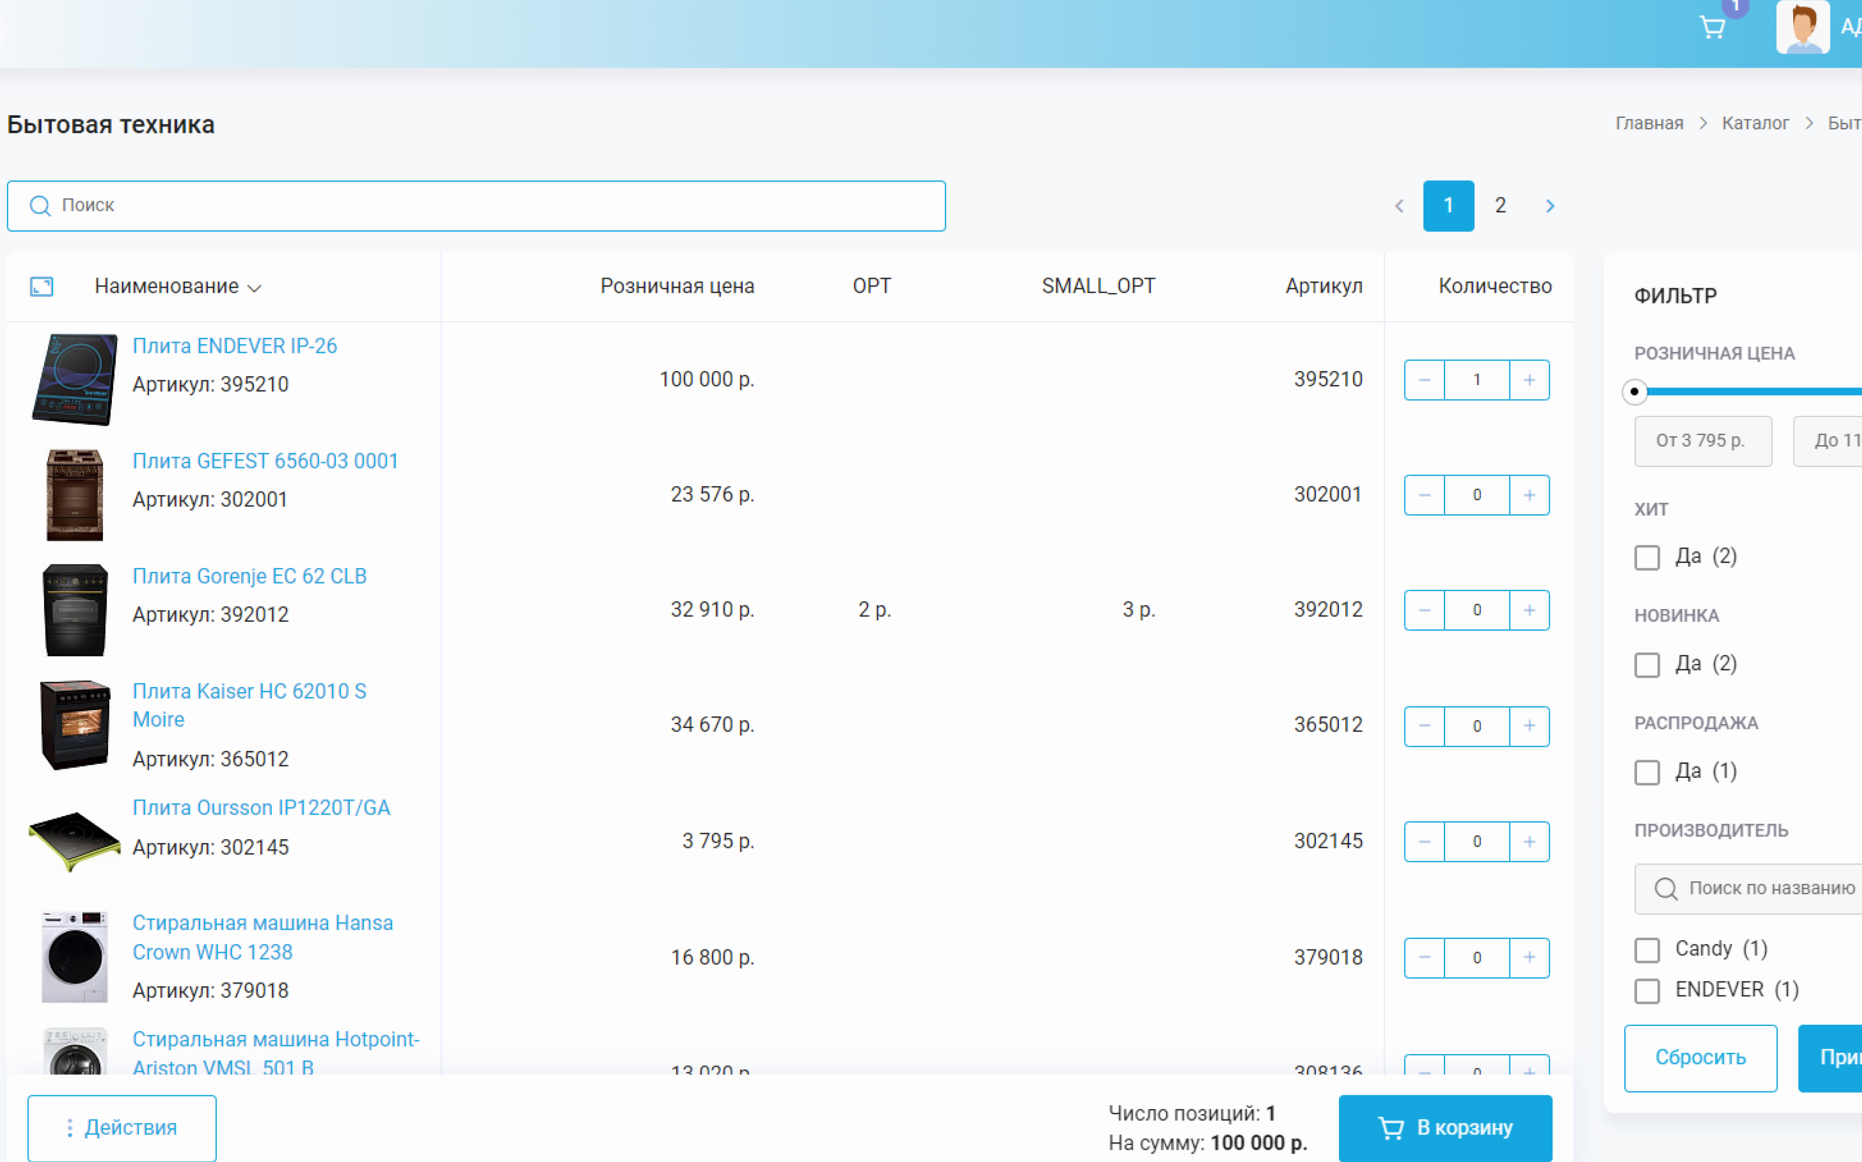Image resolution: width=1862 pixels, height=1162 pixels.
Task: Increase quantity for Плита ENDEVER IP-26
Action: coord(1529,380)
